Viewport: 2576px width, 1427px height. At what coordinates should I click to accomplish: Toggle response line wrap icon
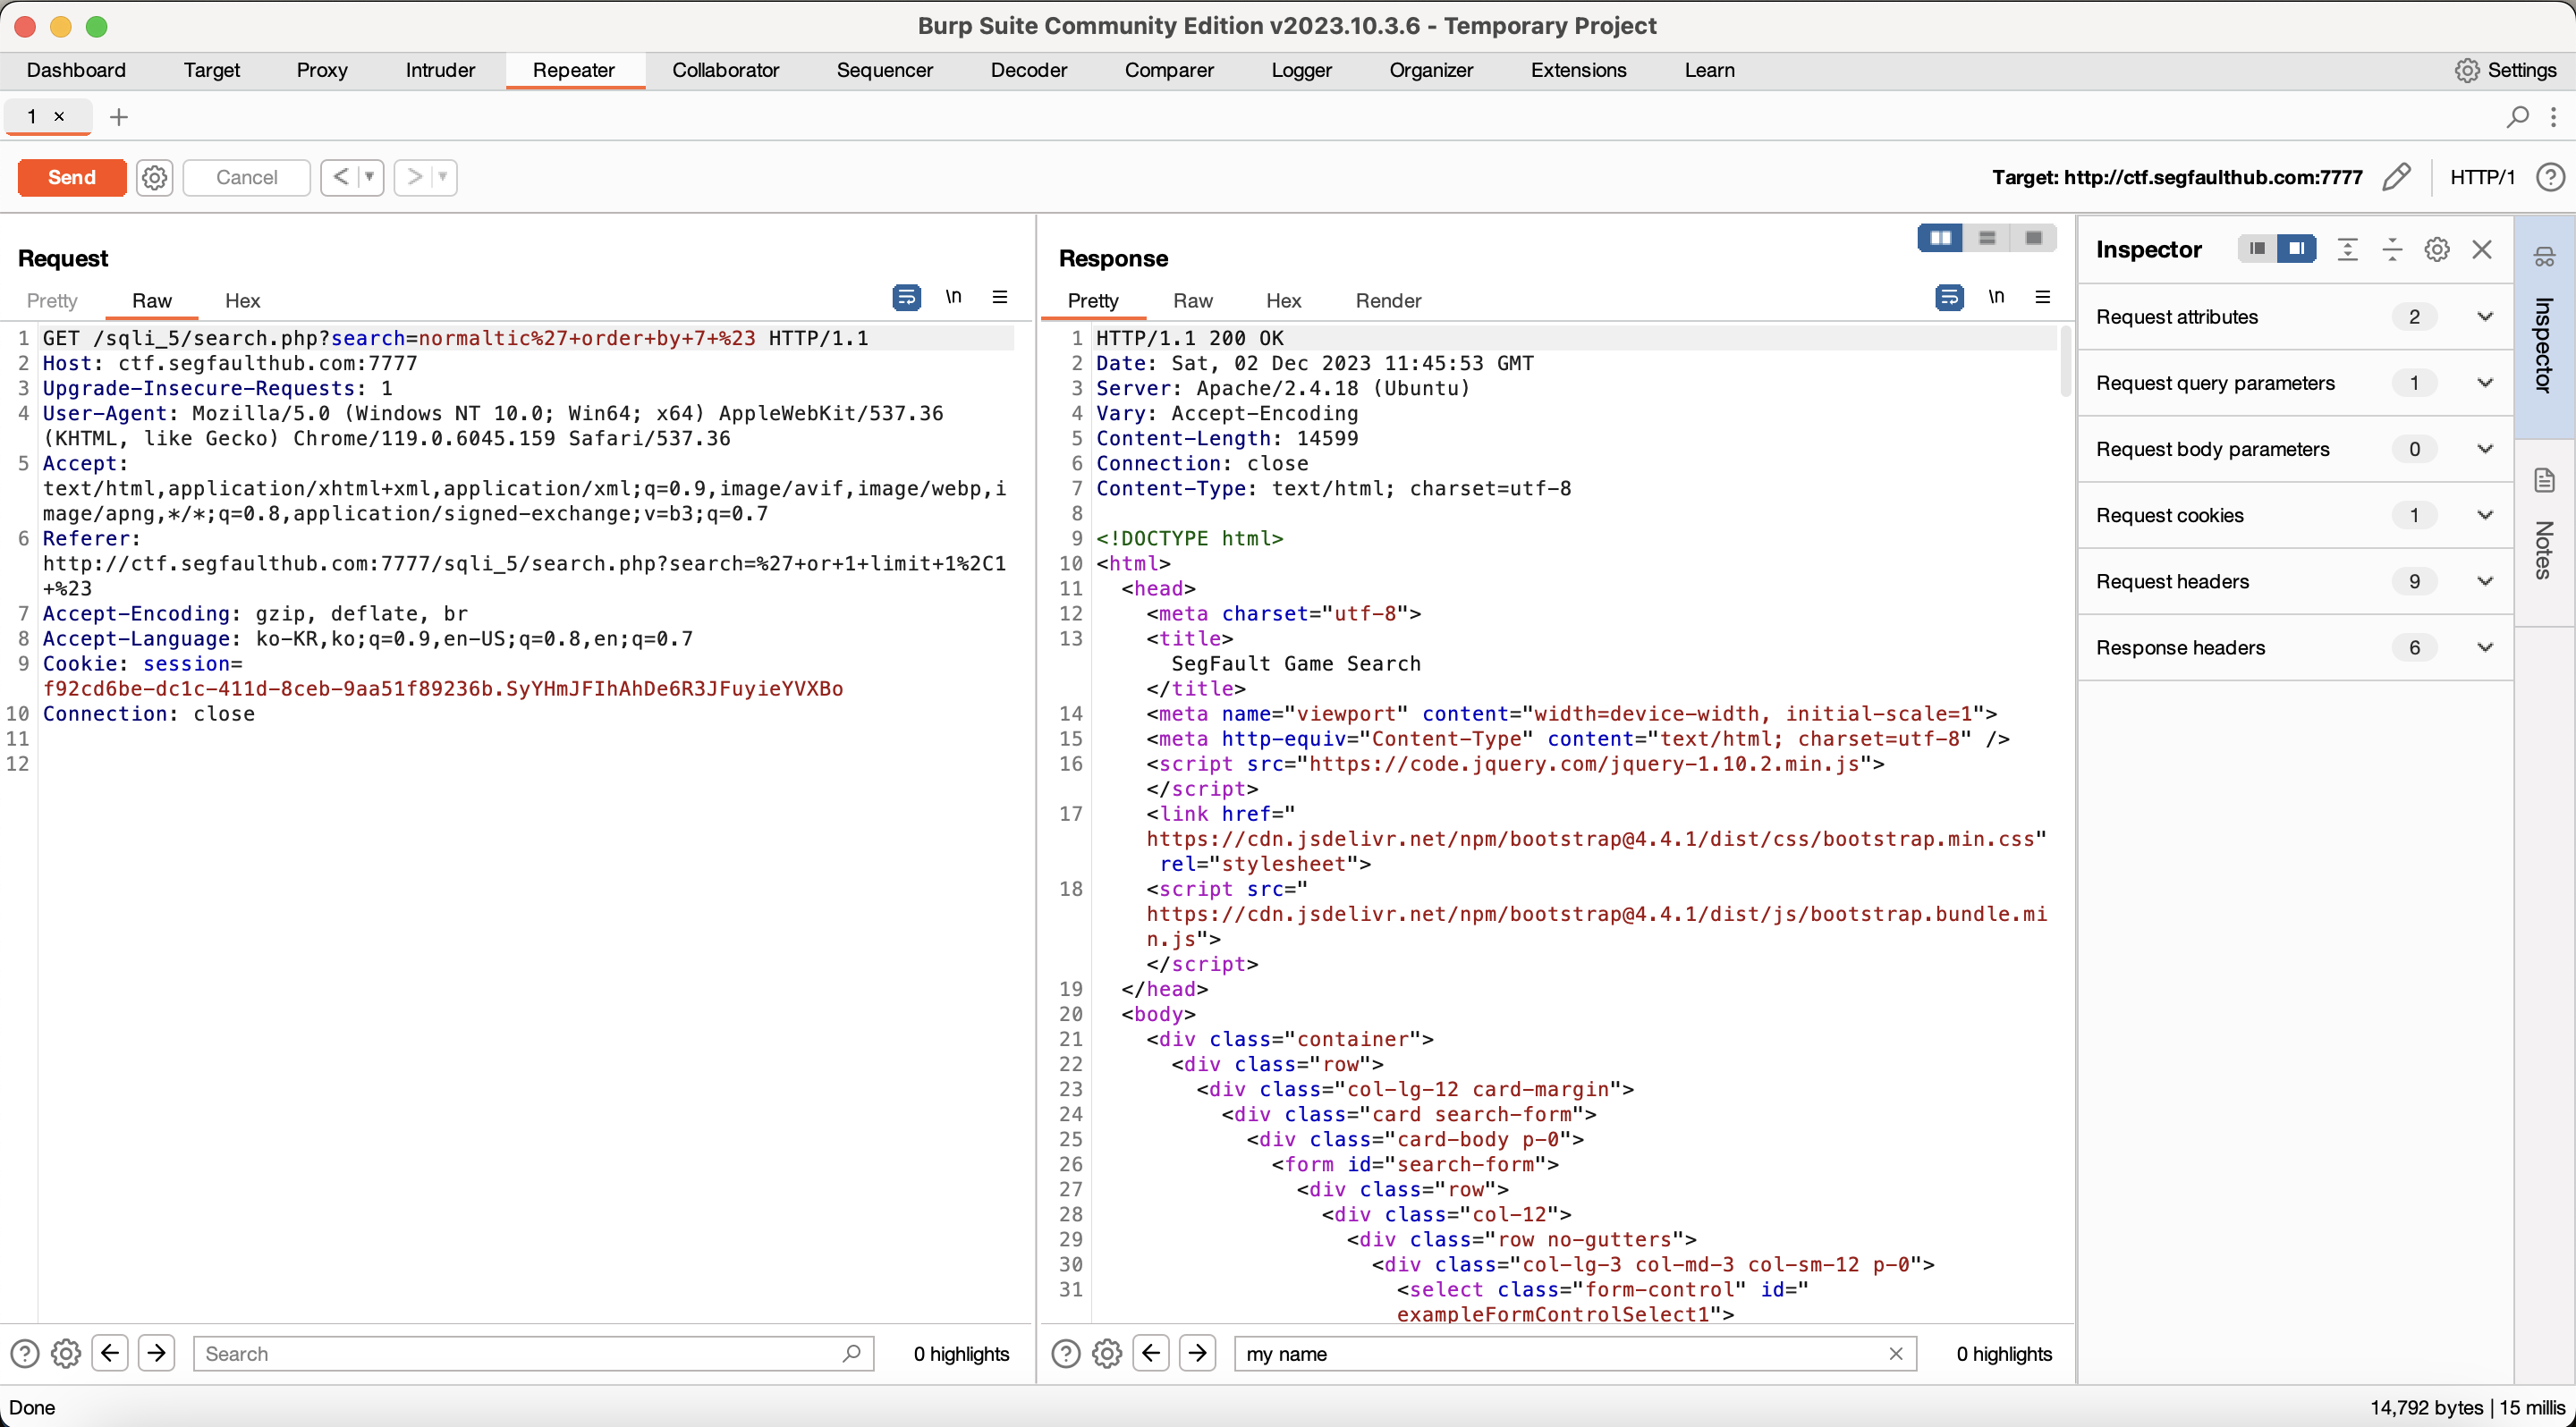(1949, 298)
